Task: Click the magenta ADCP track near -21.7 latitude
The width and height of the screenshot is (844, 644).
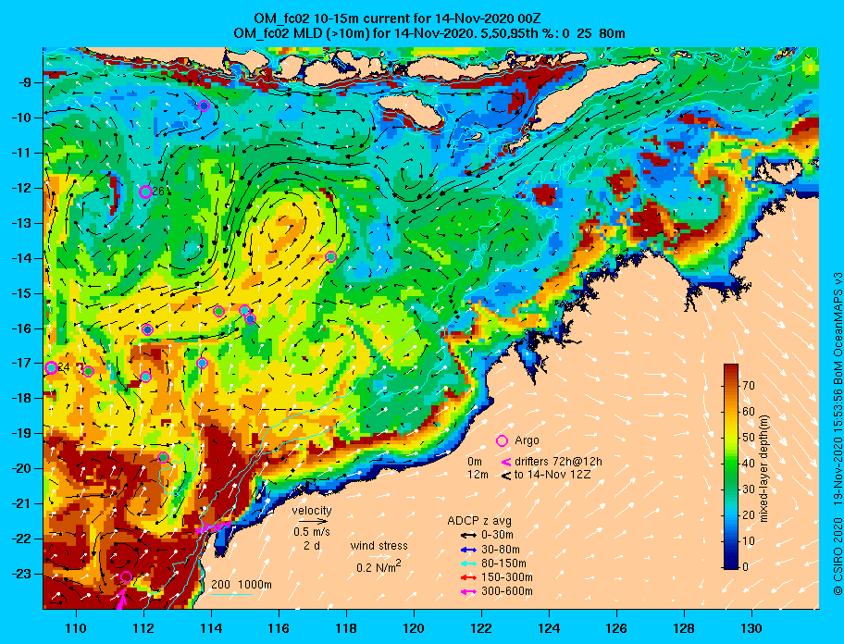Action: (x=214, y=526)
